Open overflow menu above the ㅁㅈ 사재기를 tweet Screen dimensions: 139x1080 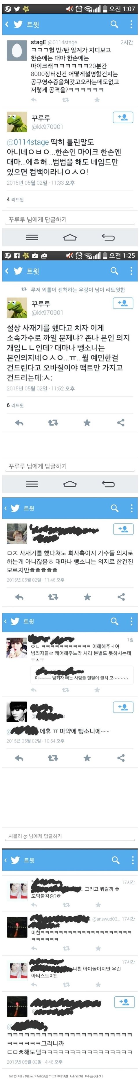tap(131, 508)
